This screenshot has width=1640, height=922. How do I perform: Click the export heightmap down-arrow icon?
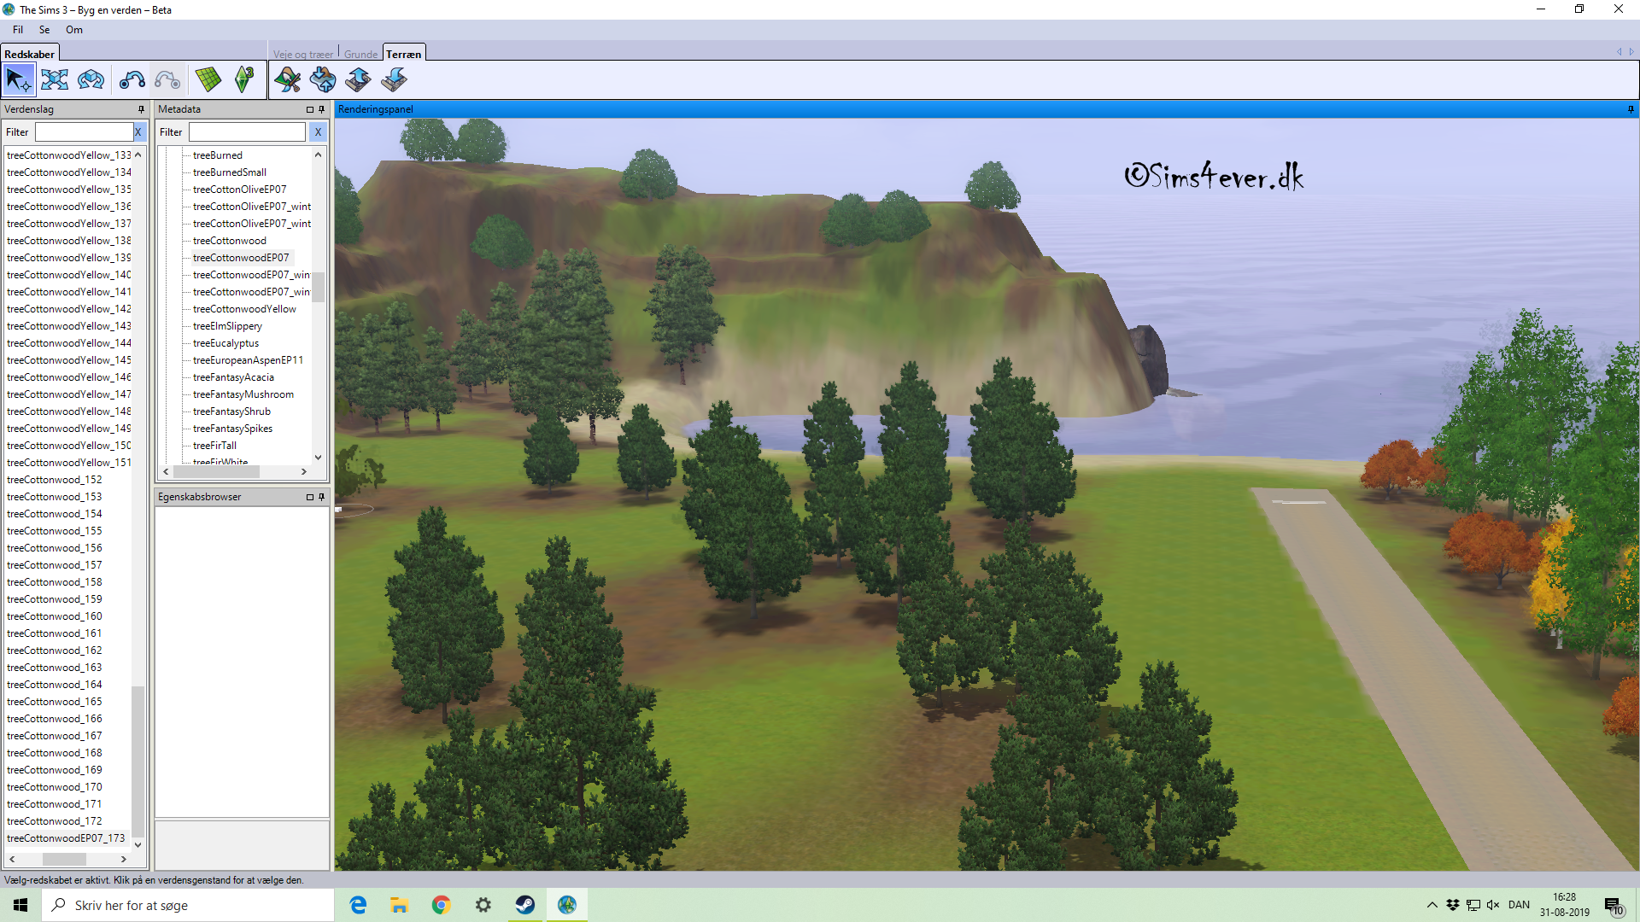click(394, 80)
